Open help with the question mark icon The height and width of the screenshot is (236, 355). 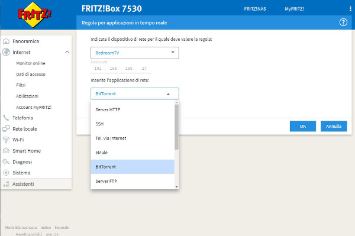pos(343,22)
